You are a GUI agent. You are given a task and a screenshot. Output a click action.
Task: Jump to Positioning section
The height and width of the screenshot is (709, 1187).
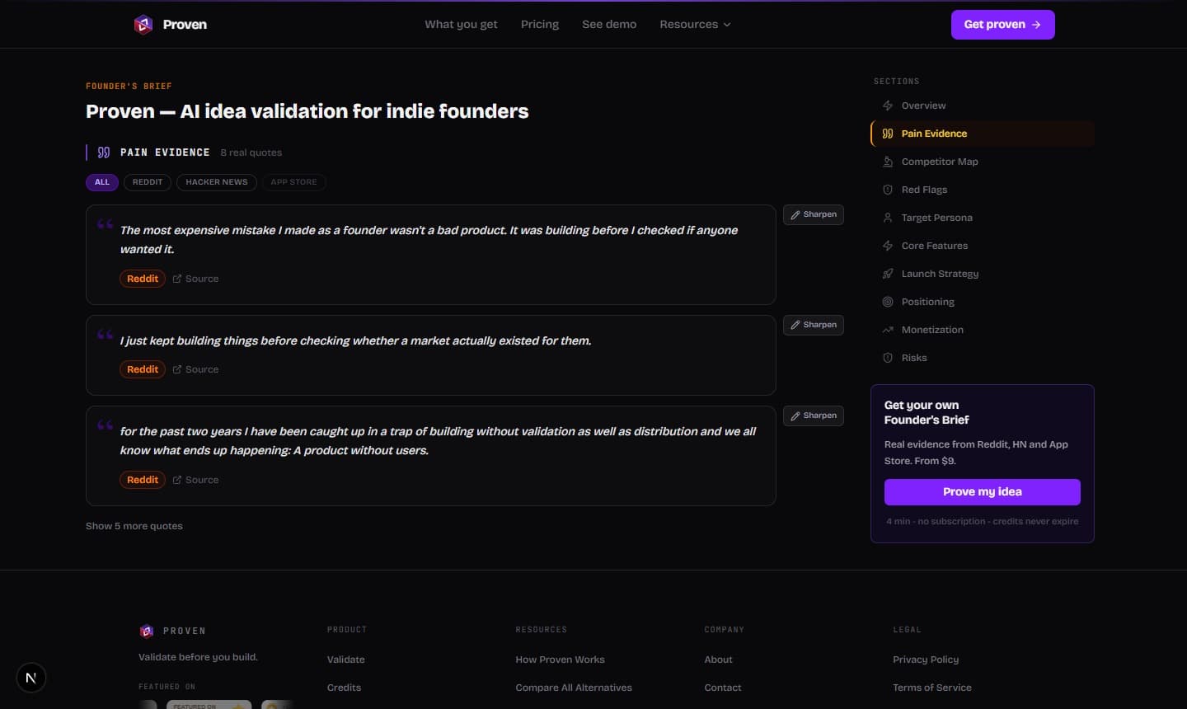(x=983, y=302)
